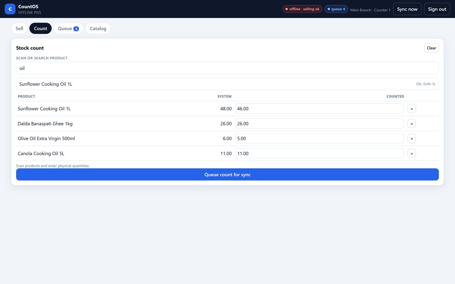Click system quantity 48.00
The width and height of the screenshot is (455, 284).
[x=226, y=109]
